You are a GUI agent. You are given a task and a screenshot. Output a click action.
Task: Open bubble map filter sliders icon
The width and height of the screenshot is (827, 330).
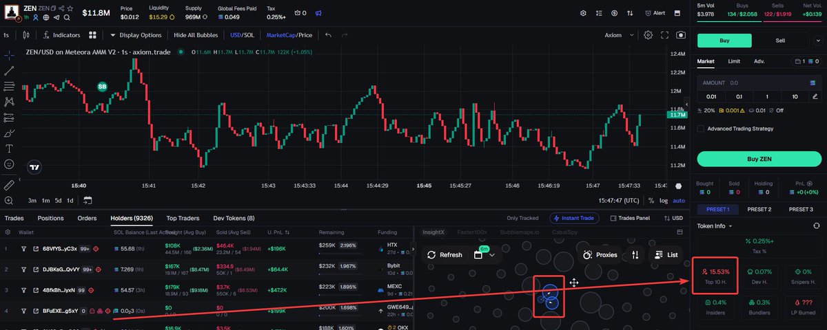click(x=635, y=254)
